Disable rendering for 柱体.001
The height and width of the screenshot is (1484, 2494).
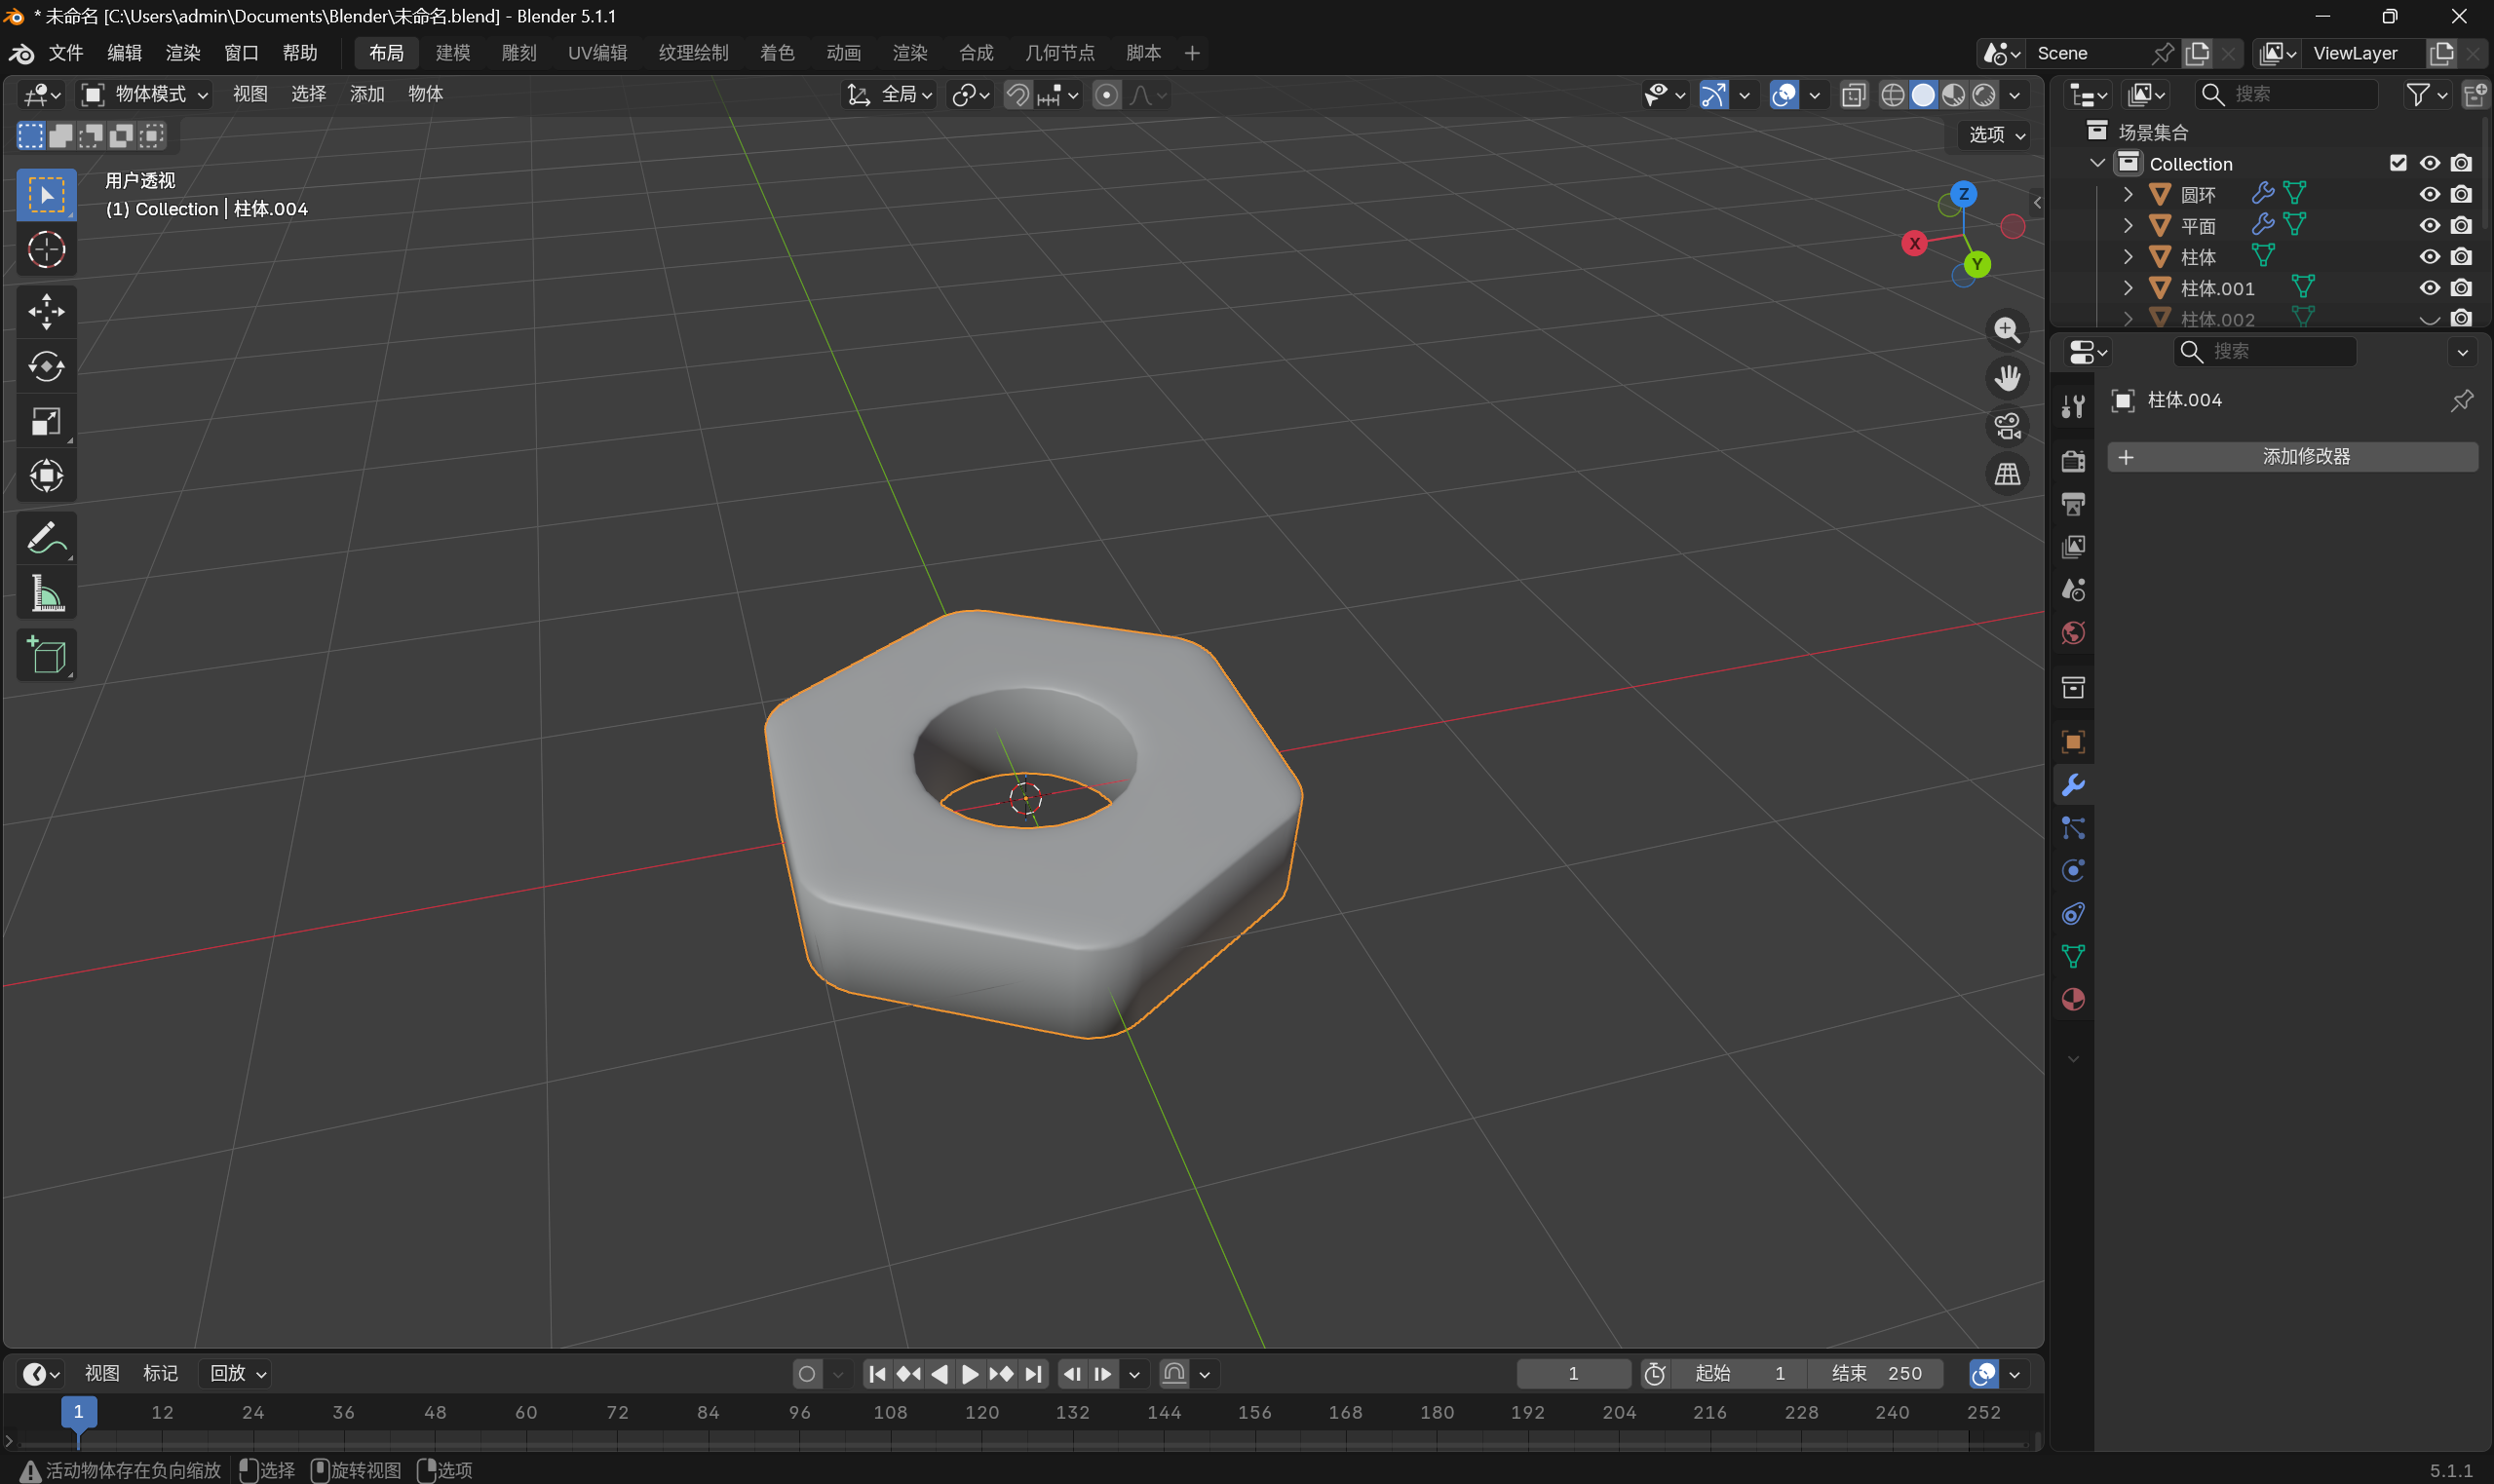2461,288
